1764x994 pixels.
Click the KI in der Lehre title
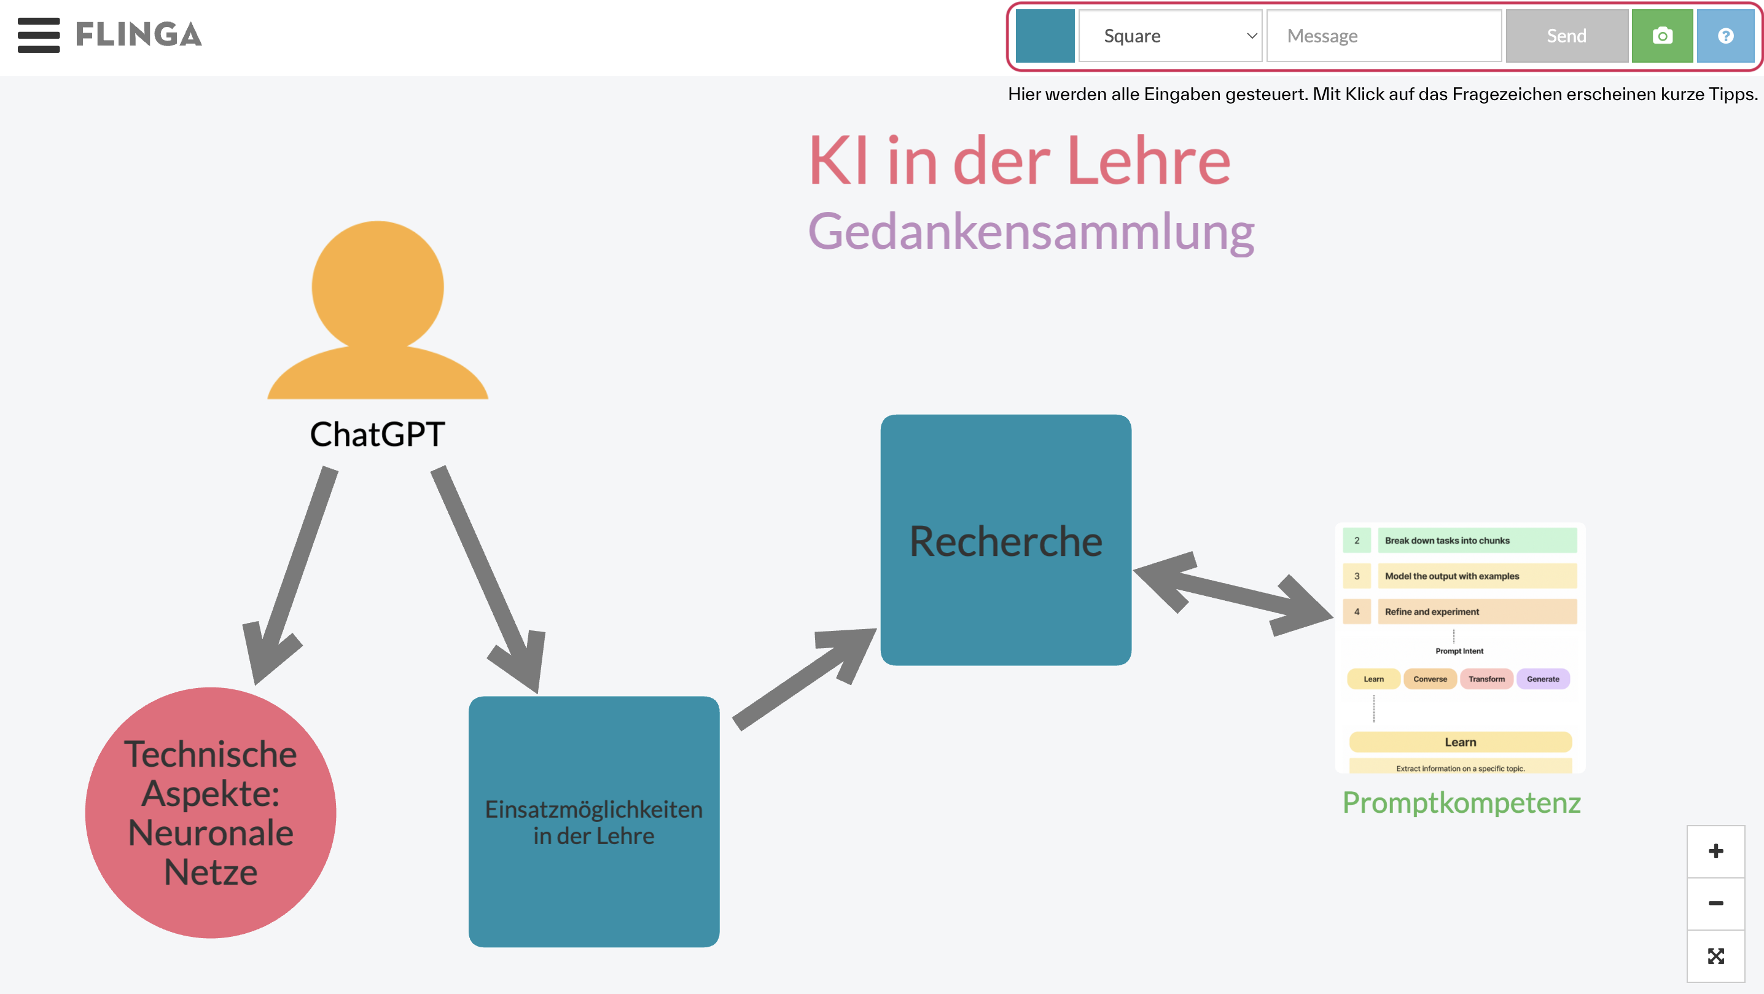click(x=1020, y=160)
